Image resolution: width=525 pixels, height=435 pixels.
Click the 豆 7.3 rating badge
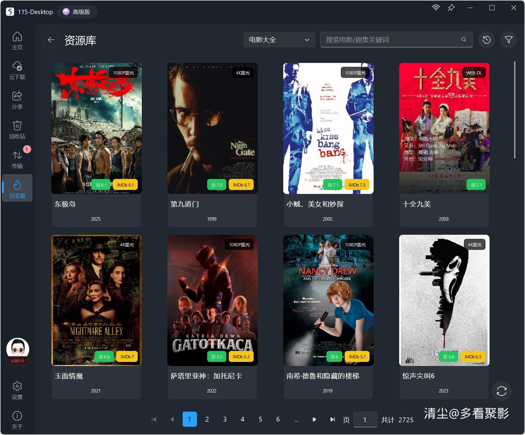pos(217,185)
